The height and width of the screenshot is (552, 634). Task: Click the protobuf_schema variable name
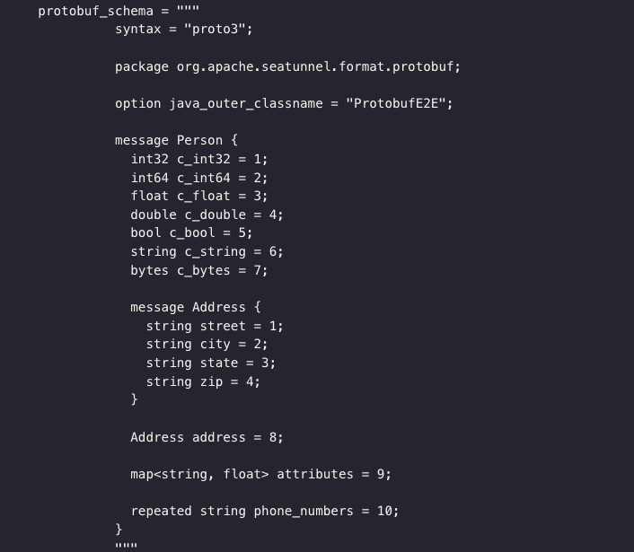pos(96,11)
